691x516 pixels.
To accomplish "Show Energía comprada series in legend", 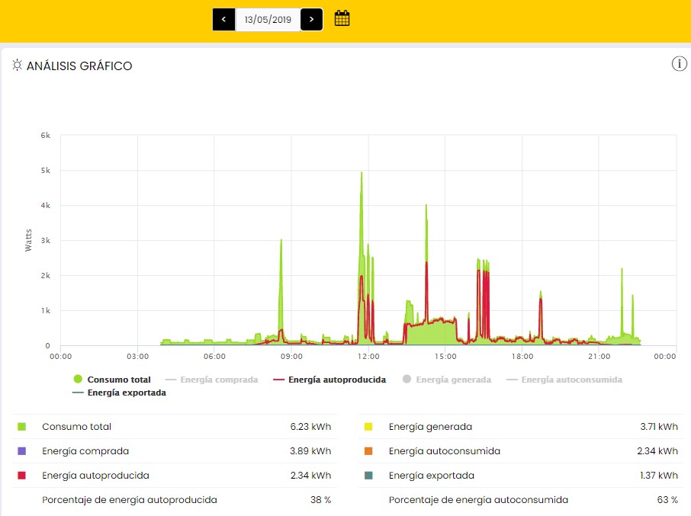I will 212,380.
